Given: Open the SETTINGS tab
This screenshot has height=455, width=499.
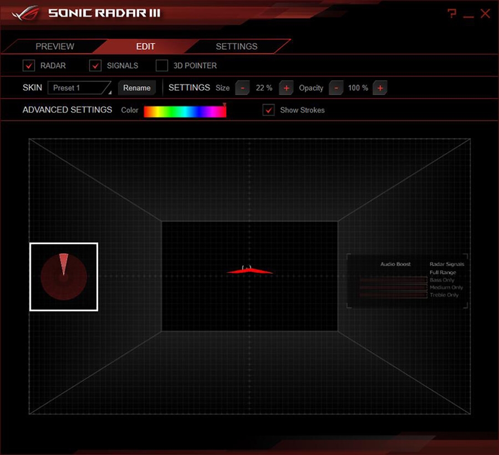Looking at the screenshot, I should click(x=236, y=47).
